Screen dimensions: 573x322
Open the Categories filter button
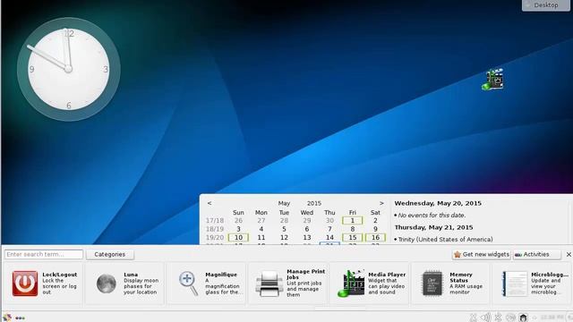pos(109,254)
